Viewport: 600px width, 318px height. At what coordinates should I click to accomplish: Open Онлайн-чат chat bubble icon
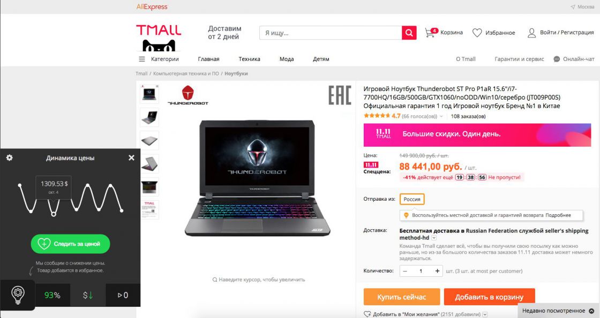[x=557, y=59]
